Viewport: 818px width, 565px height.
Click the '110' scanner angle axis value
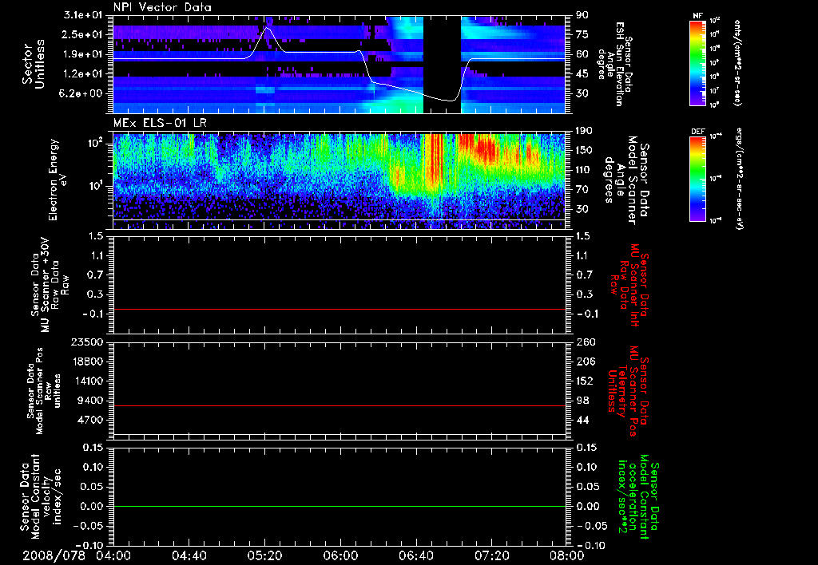[584, 170]
